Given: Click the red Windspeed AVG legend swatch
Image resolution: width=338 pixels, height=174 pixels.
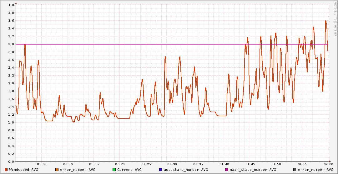Looking at the screenshot, I should (6, 170).
